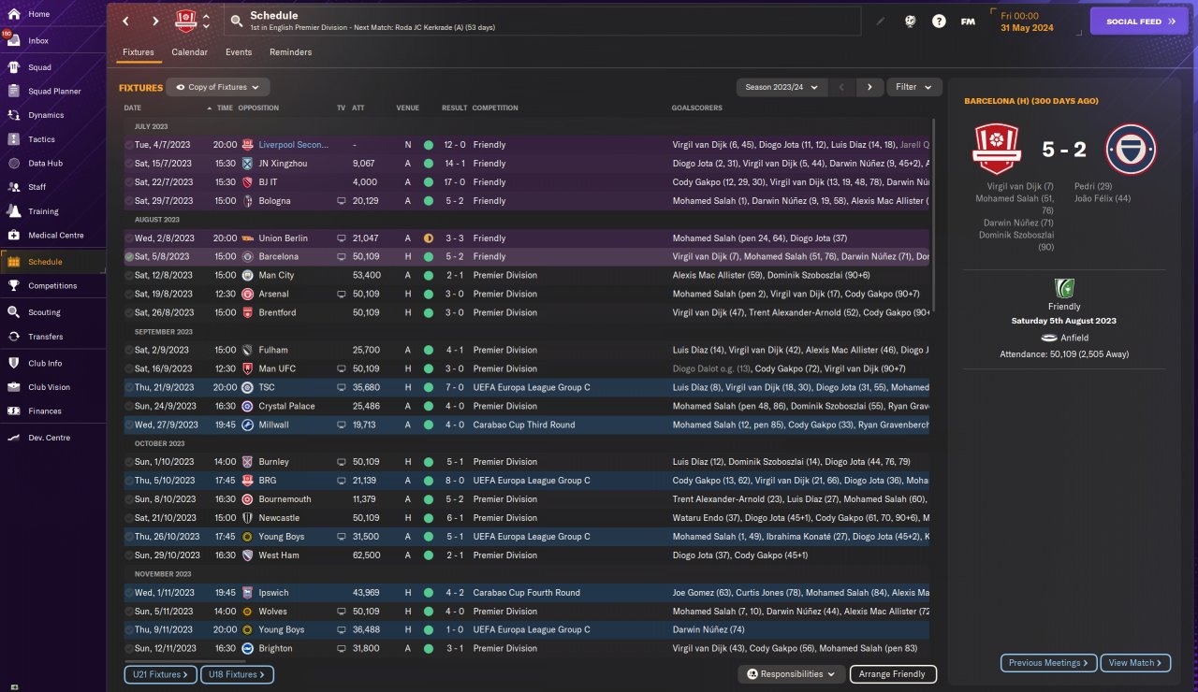Switch to the Calendar tab
The image size is (1198, 692).
click(x=189, y=52)
